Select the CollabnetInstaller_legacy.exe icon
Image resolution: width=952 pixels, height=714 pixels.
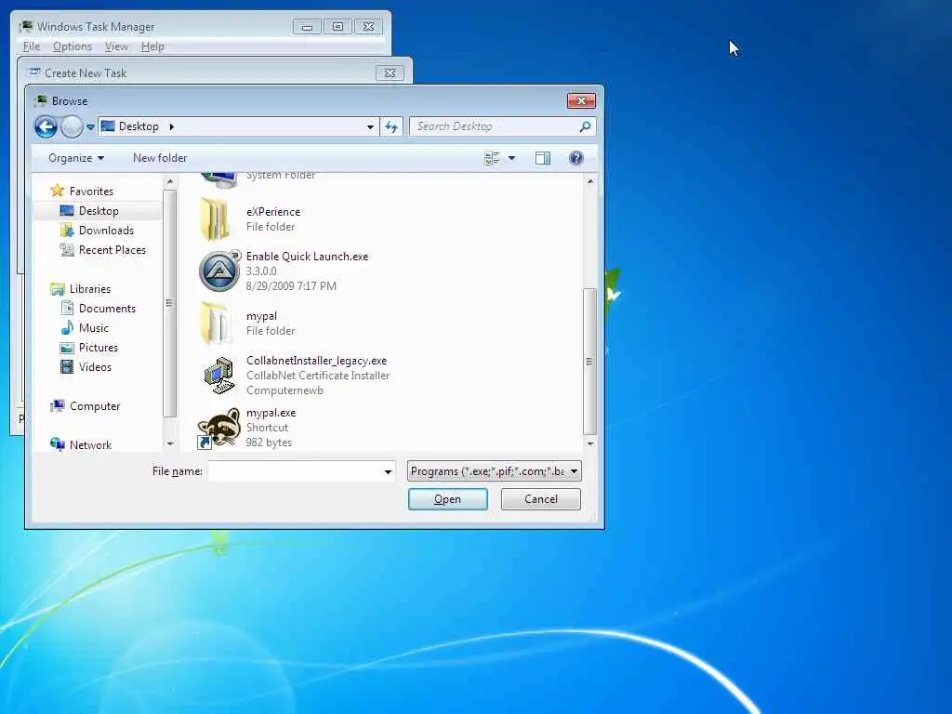(219, 376)
